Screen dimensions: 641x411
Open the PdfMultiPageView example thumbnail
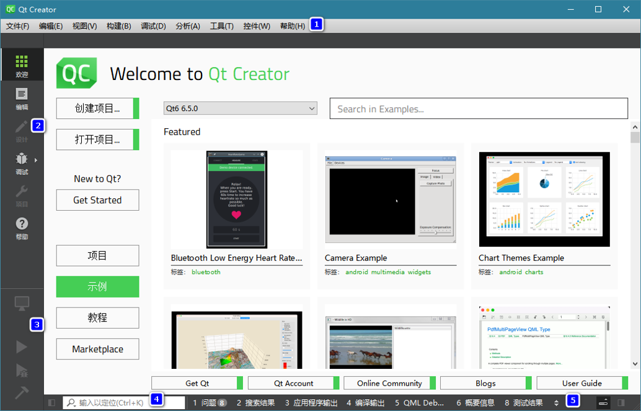pyautogui.click(x=544, y=338)
